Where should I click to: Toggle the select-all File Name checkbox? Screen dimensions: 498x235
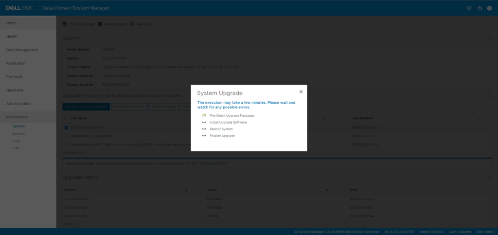click(x=67, y=118)
